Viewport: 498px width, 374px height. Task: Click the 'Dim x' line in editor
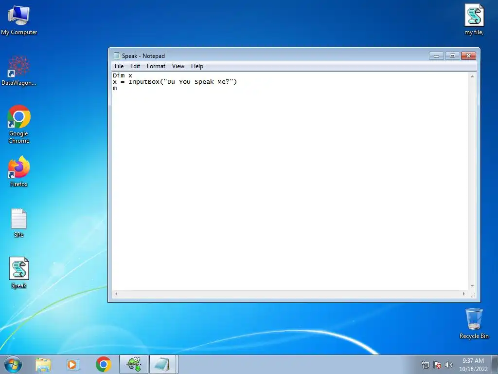[122, 75]
